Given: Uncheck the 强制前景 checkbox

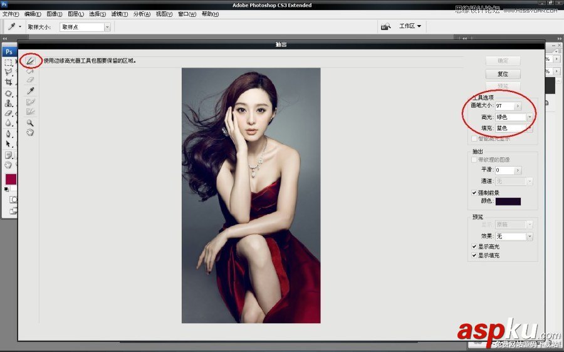Looking at the screenshot, I should [x=474, y=193].
